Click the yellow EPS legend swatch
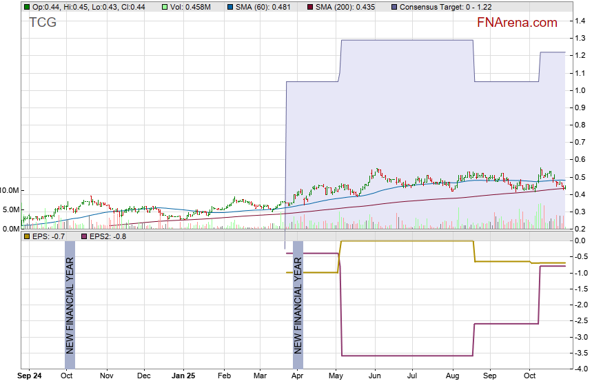 pos(27,236)
